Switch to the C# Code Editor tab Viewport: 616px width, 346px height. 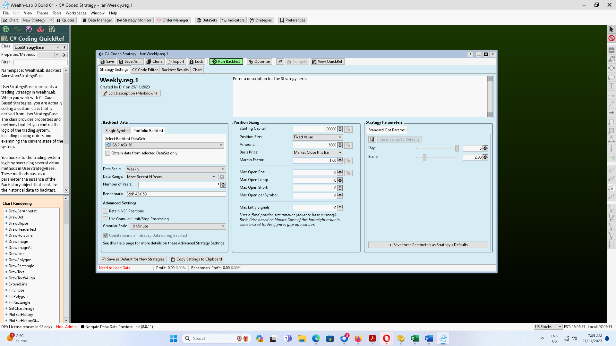(145, 70)
